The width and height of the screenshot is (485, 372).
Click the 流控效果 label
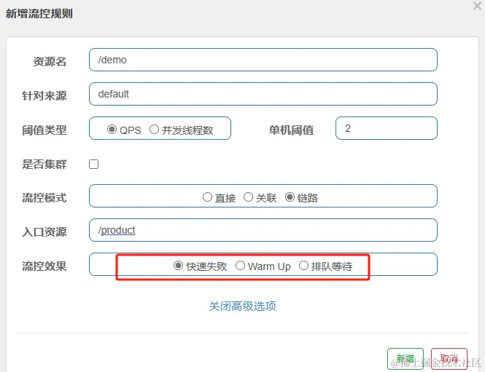click(x=44, y=266)
